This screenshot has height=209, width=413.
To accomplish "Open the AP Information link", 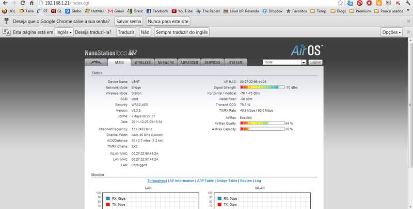I will coord(182,181).
